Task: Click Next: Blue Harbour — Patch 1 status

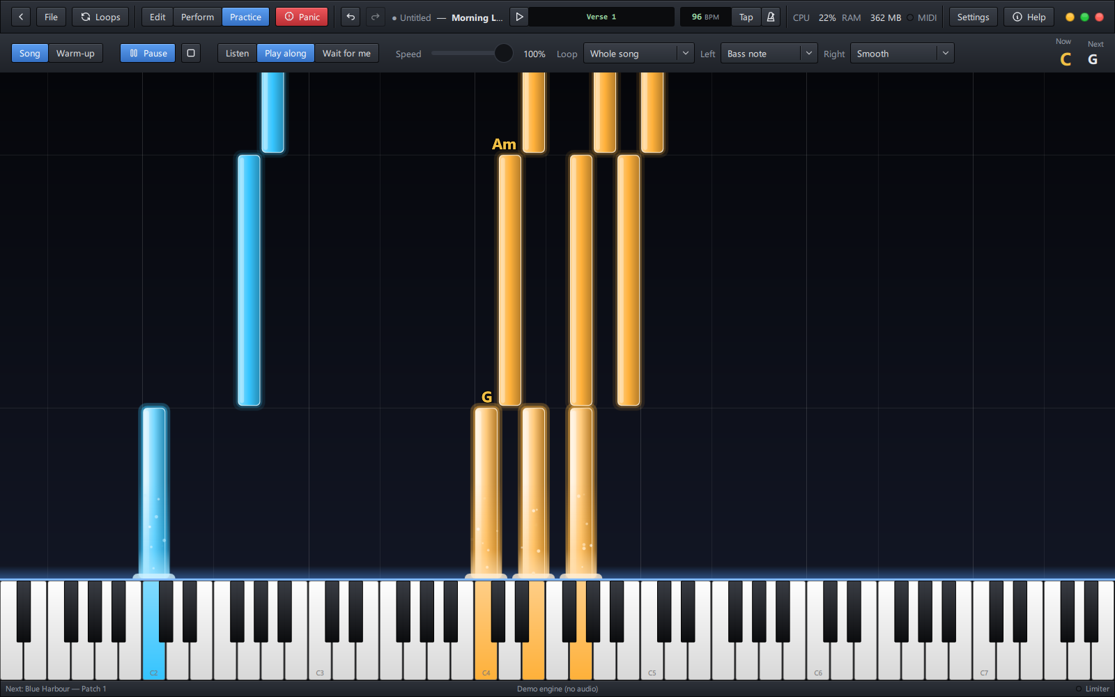Action: pos(56,689)
